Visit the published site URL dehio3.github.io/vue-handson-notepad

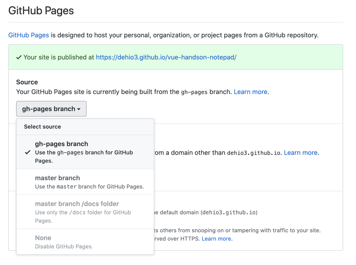pyautogui.click(x=166, y=57)
